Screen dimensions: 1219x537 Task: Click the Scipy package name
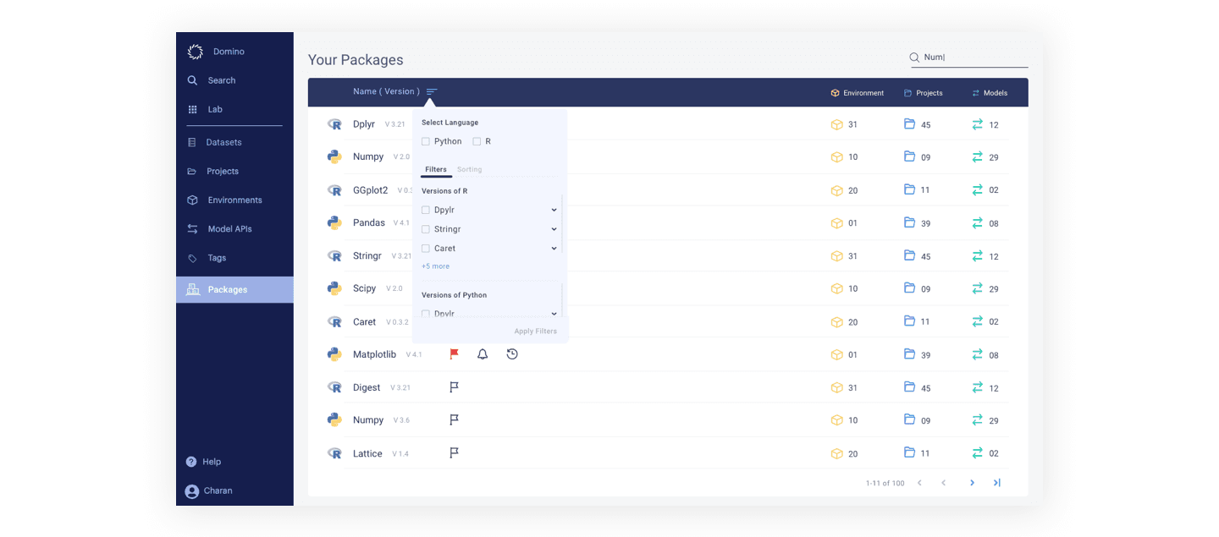[364, 288]
